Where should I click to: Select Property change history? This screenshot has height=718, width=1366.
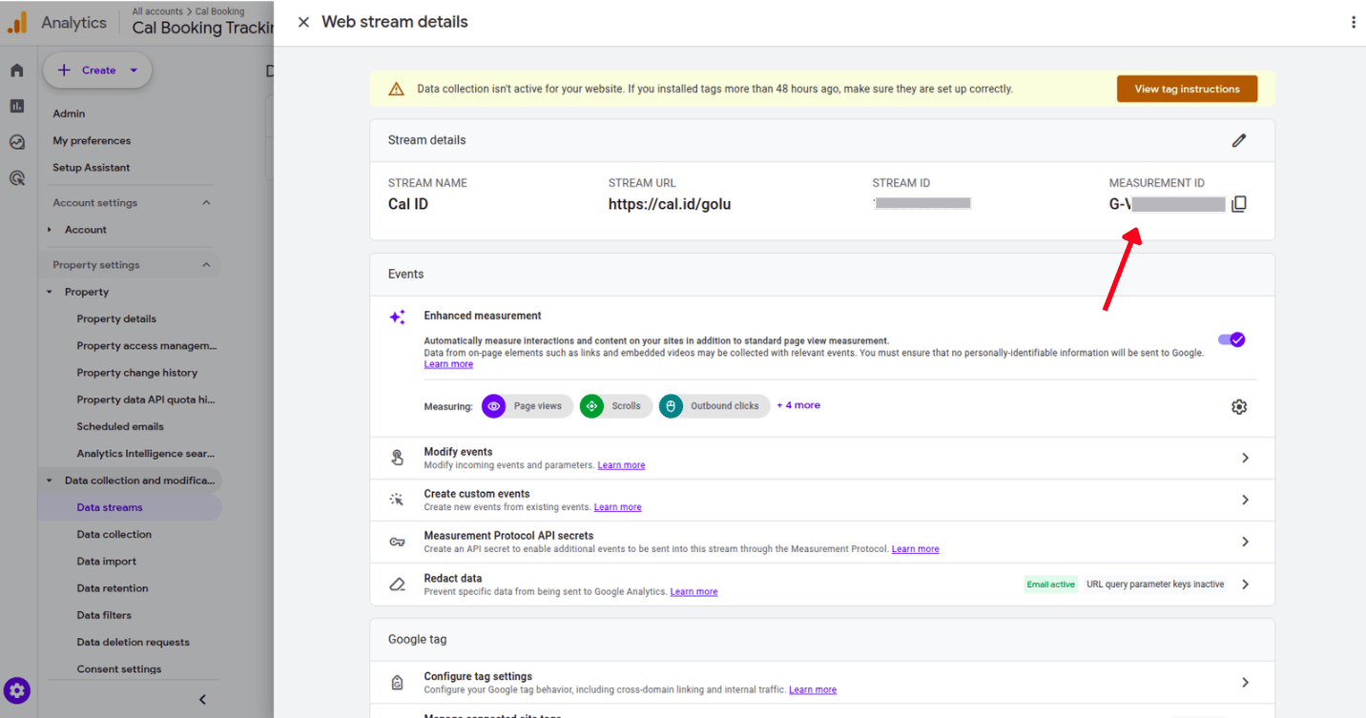click(137, 373)
